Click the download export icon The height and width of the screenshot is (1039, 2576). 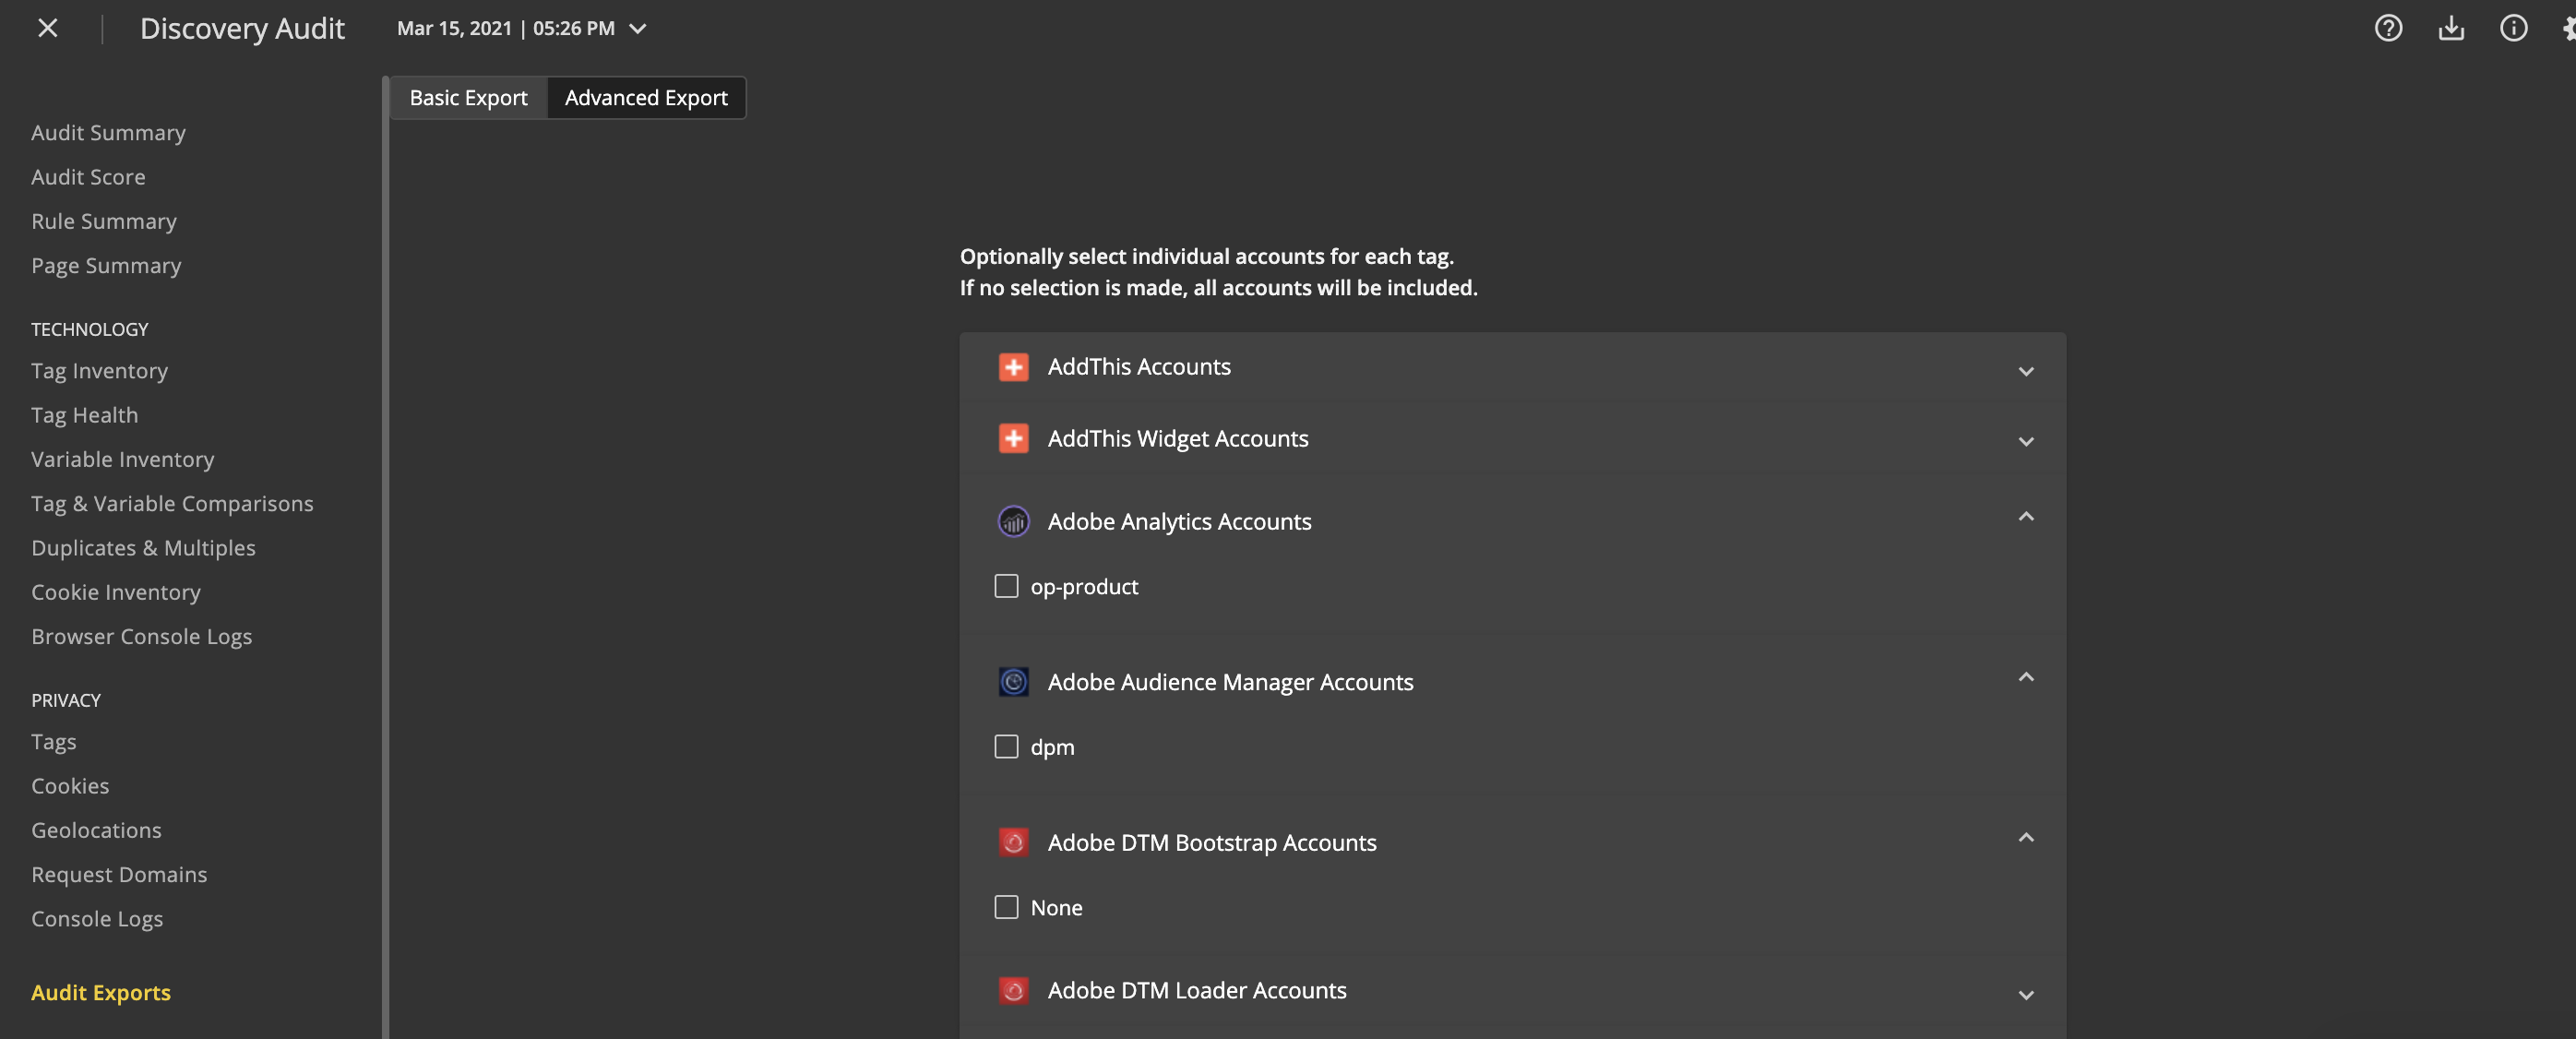click(2451, 28)
